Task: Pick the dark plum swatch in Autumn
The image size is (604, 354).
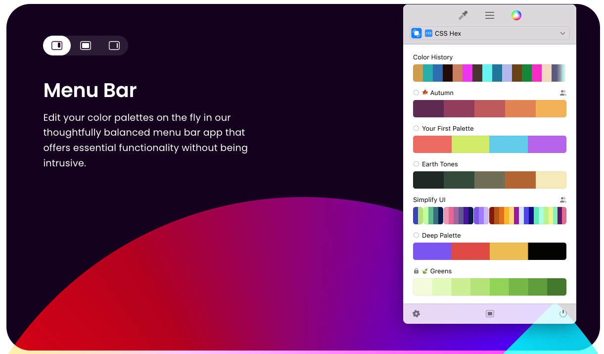Action: [428, 108]
